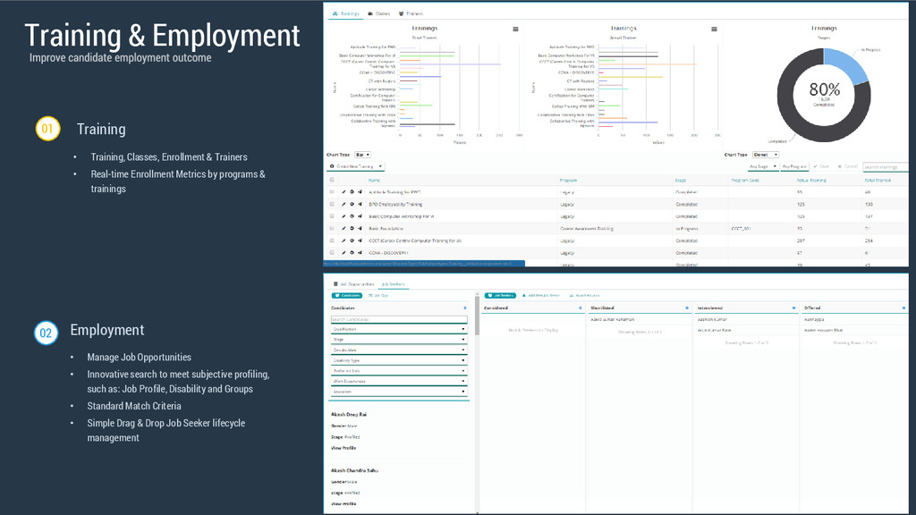Sort by the Name column header
916x515 pixels.
(375, 180)
